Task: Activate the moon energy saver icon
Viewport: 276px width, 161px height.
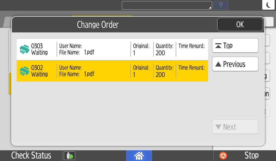Action: pyautogui.click(x=269, y=5)
